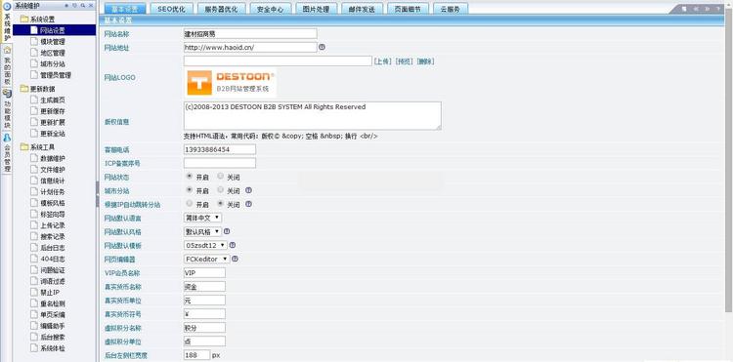Click the 上传 link for the logo
Viewport: 733px width, 362px height.
tap(382, 61)
